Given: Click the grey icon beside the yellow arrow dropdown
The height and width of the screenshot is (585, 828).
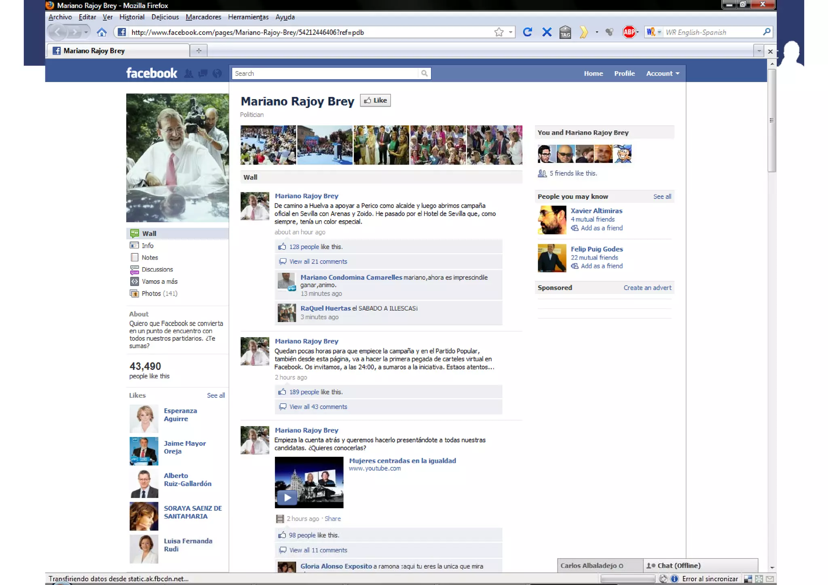Looking at the screenshot, I should coord(609,32).
